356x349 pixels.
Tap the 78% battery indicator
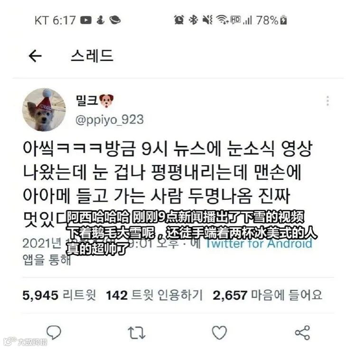[x=272, y=20]
